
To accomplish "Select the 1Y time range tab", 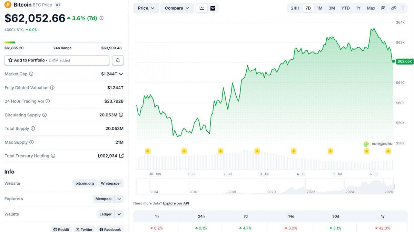I will (x=358, y=8).
